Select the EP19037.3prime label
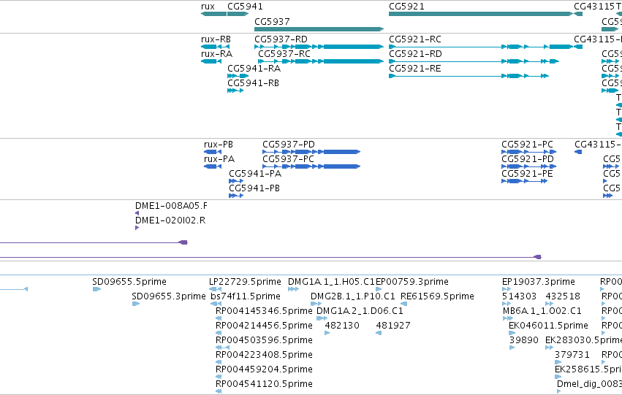The image size is (622, 395). pos(538,282)
